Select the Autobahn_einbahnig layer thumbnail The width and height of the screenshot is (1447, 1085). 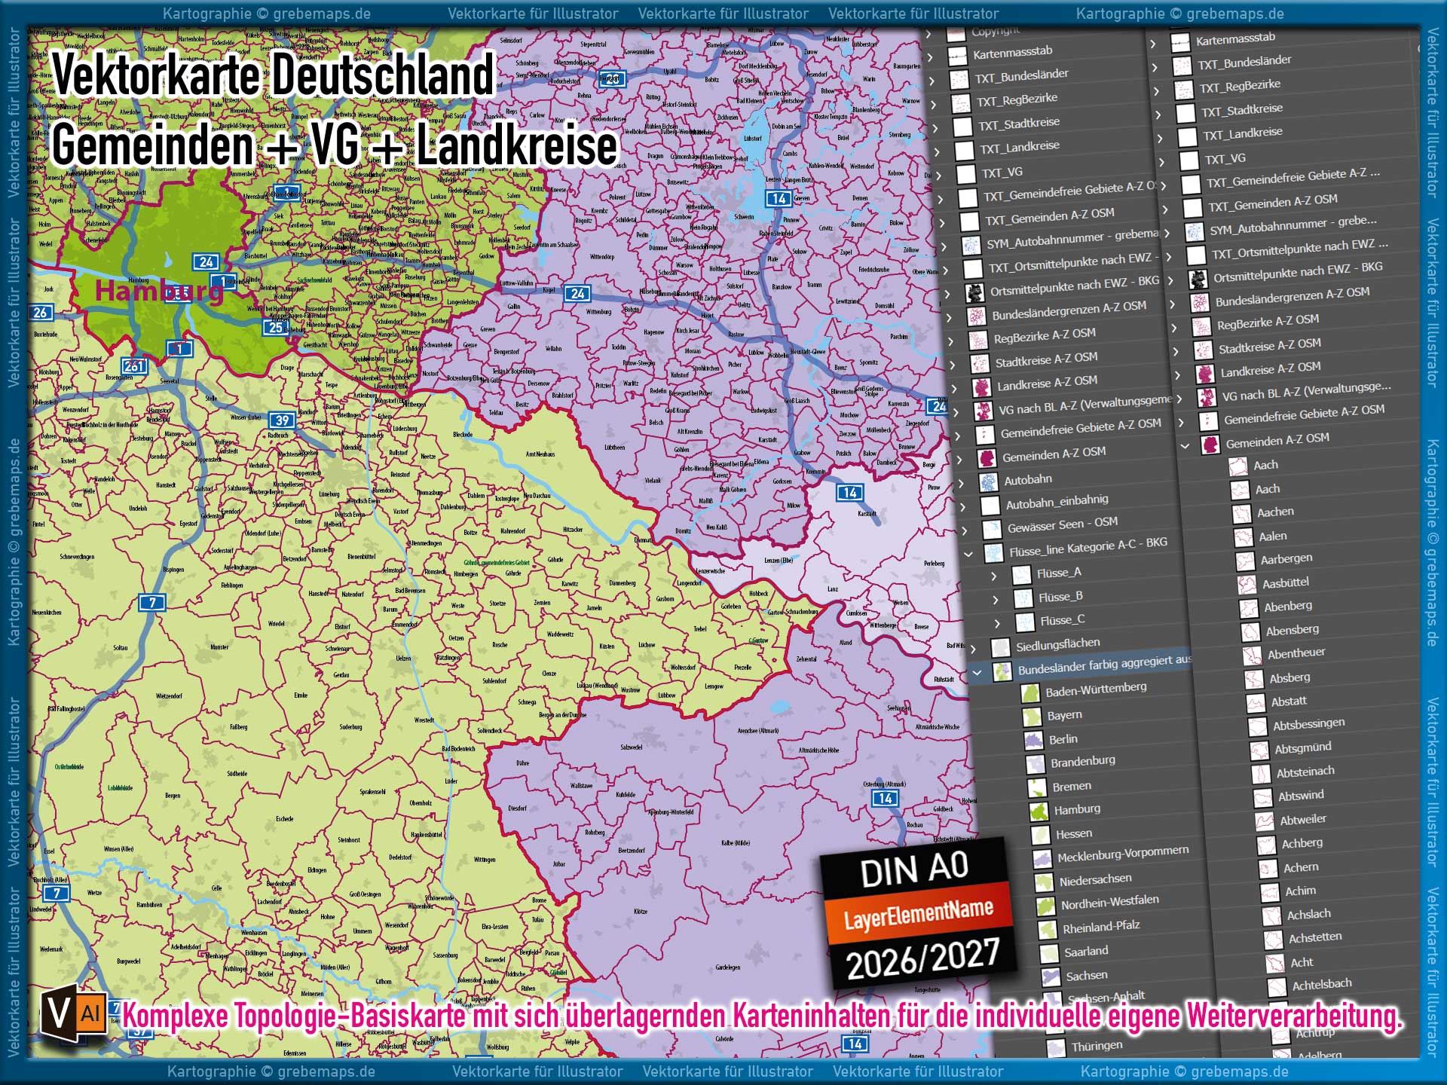(x=990, y=506)
